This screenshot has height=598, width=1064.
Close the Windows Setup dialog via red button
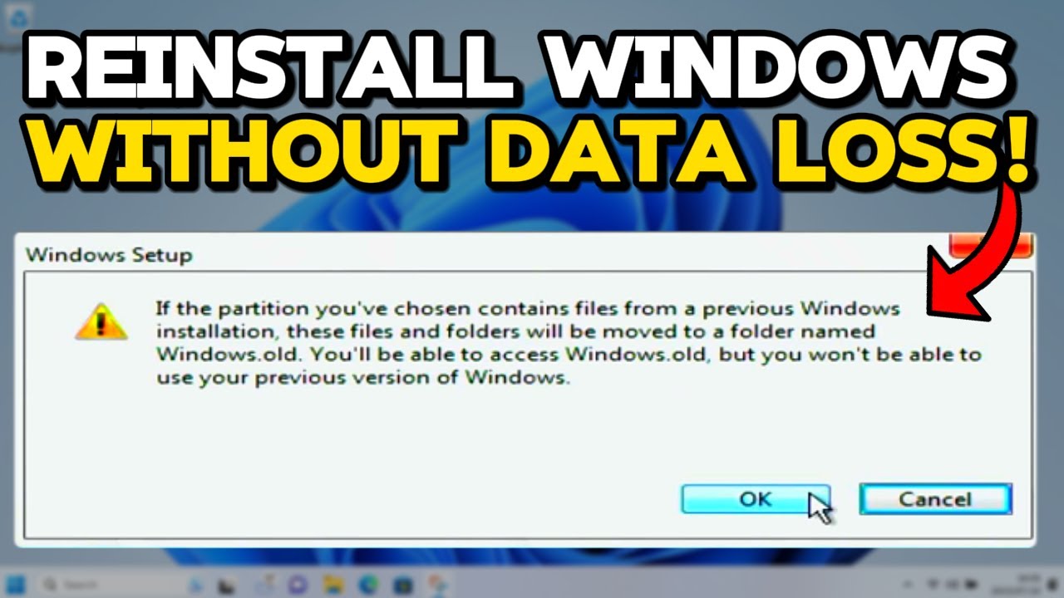tap(991, 247)
